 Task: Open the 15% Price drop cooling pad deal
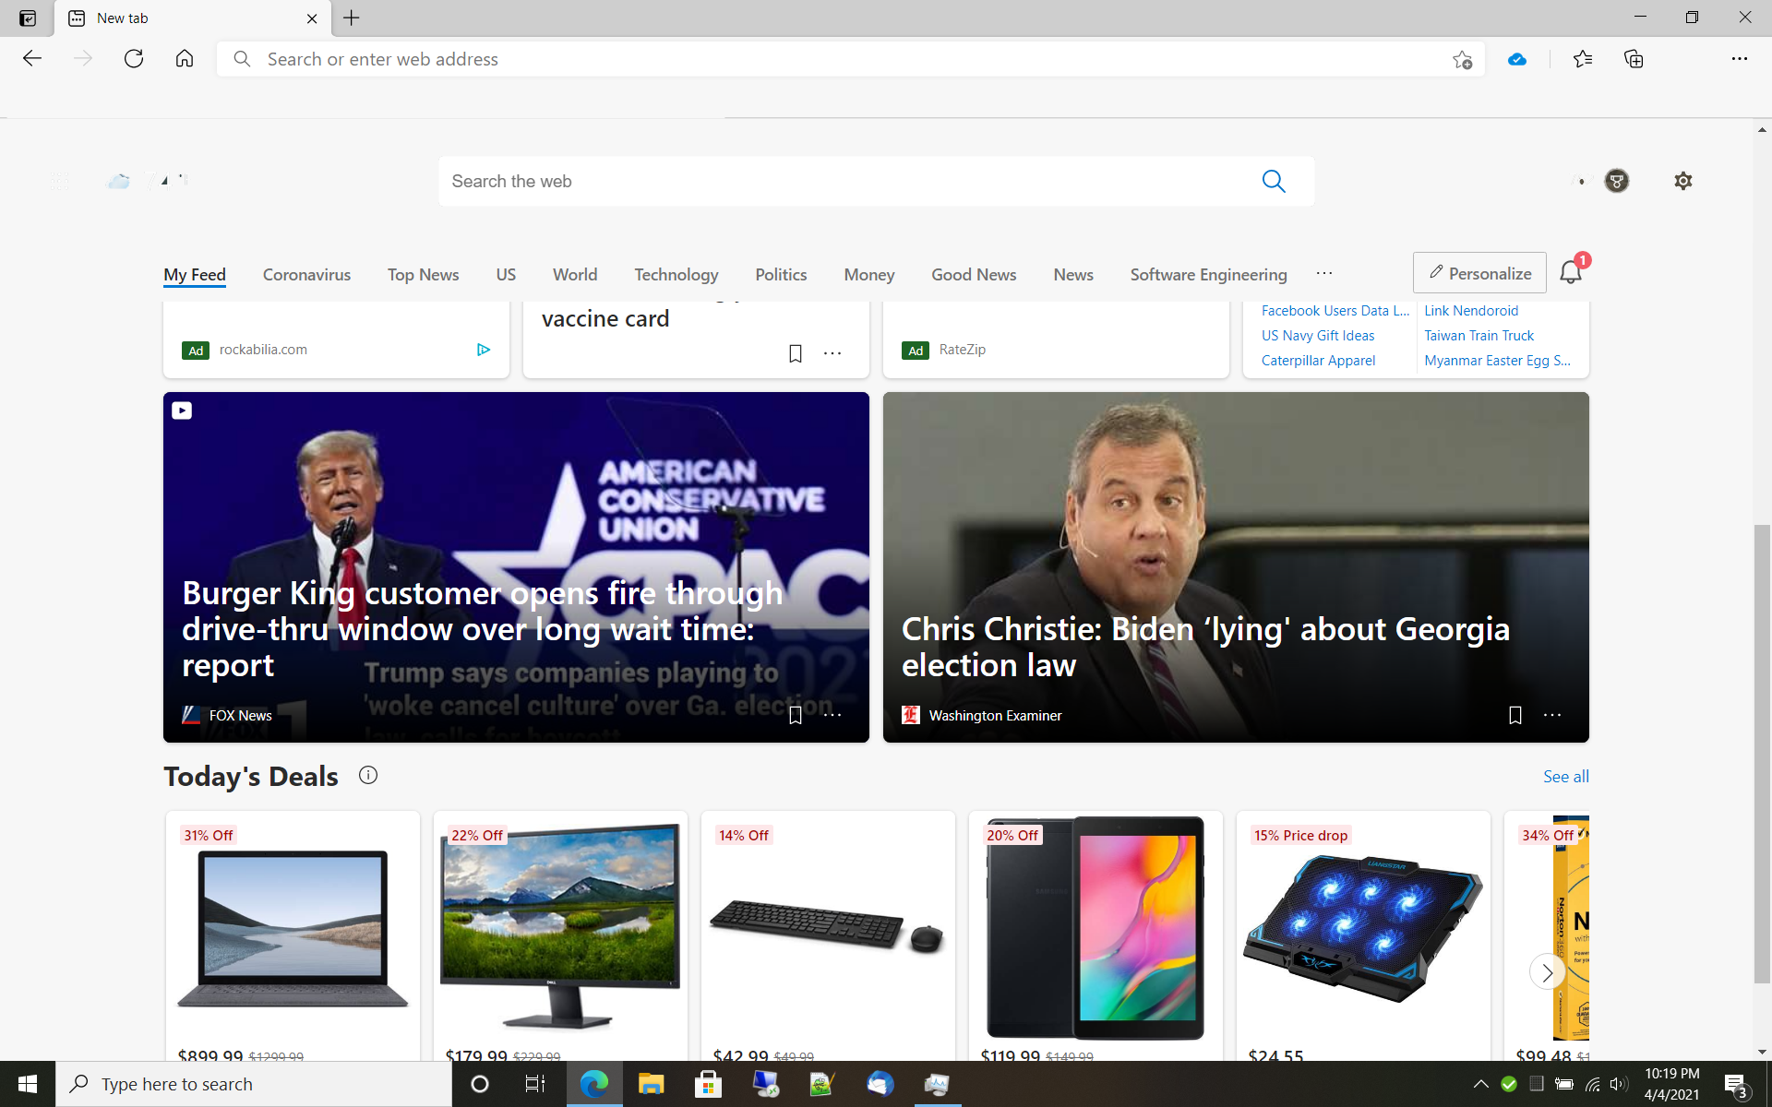(x=1363, y=935)
